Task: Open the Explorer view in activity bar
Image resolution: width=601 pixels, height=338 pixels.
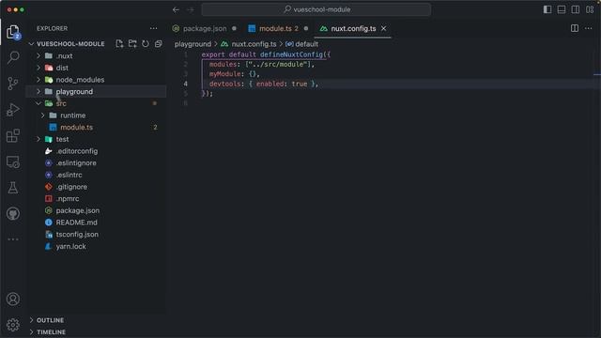Action: tap(13, 32)
